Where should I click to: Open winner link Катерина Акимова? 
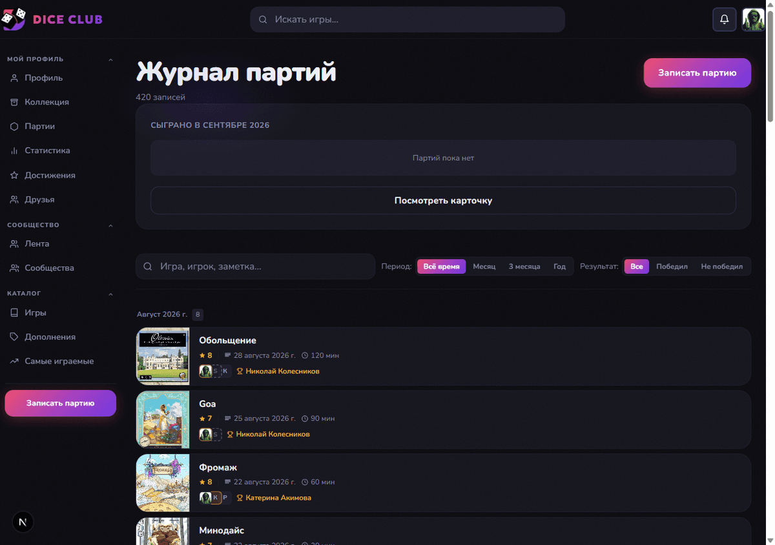pos(278,498)
